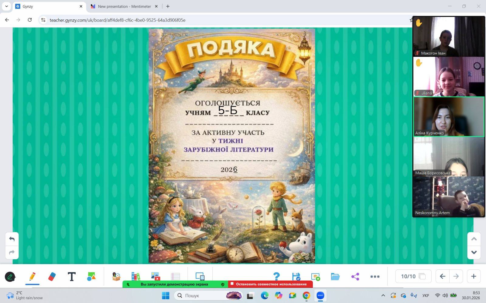Image resolution: width=486 pixels, height=303 pixels.
Task: Select the pencil drawing tool
Action: tap(32, 276)
